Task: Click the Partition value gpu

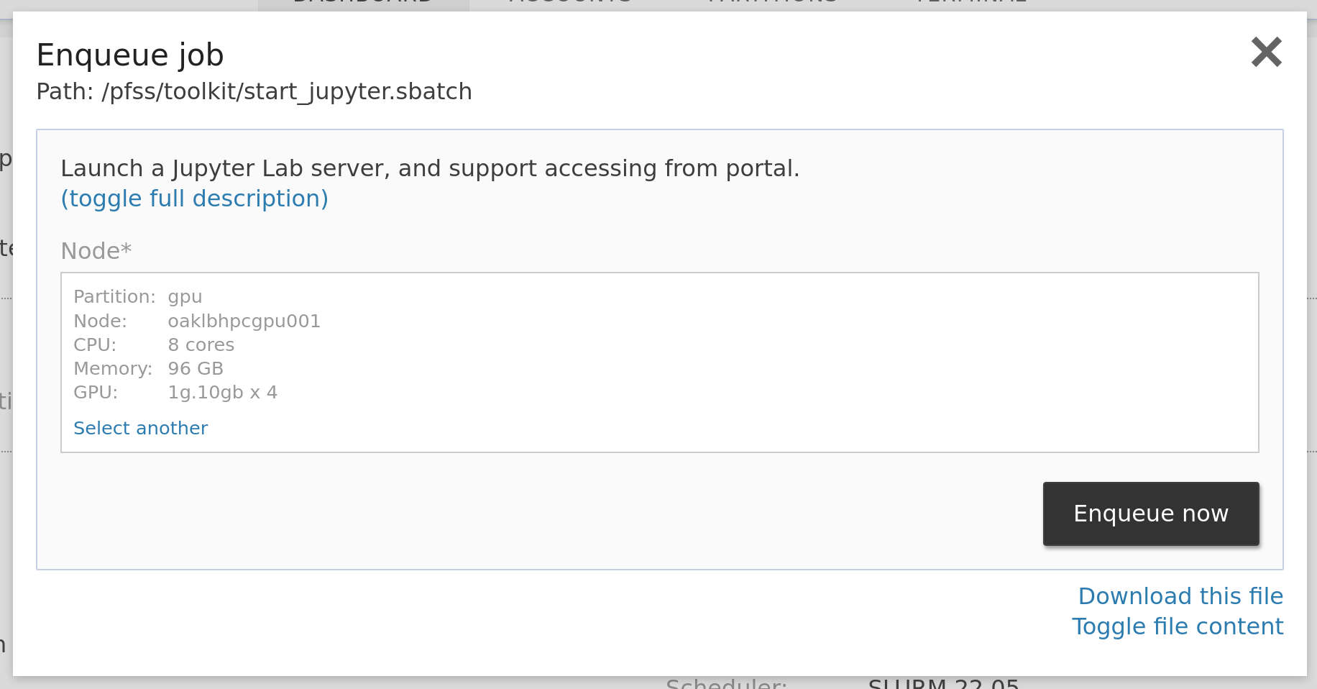Action: tap(185, 297)
